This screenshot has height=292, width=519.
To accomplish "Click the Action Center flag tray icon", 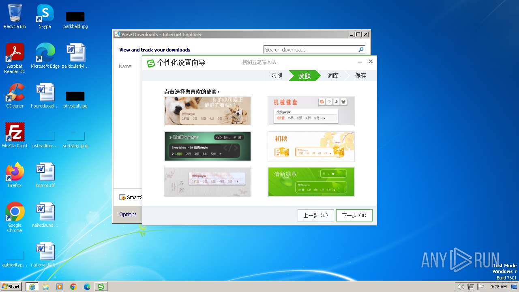I will (x=480, y=287).
